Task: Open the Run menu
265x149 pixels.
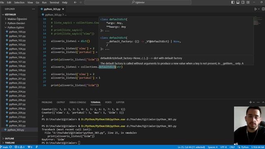Action: pyautogui.click(x=44, y=2)
